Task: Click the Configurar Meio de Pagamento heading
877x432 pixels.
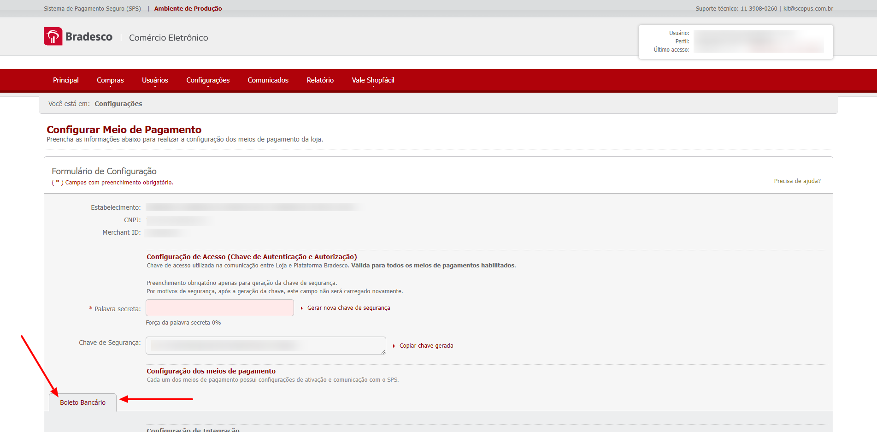Action: point(124,130)
